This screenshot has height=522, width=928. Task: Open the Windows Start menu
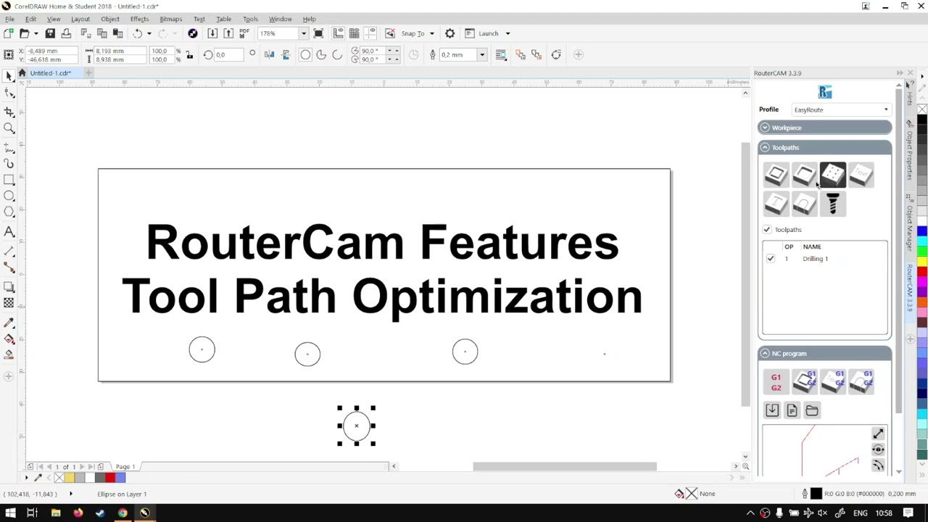tap(10, 513)
